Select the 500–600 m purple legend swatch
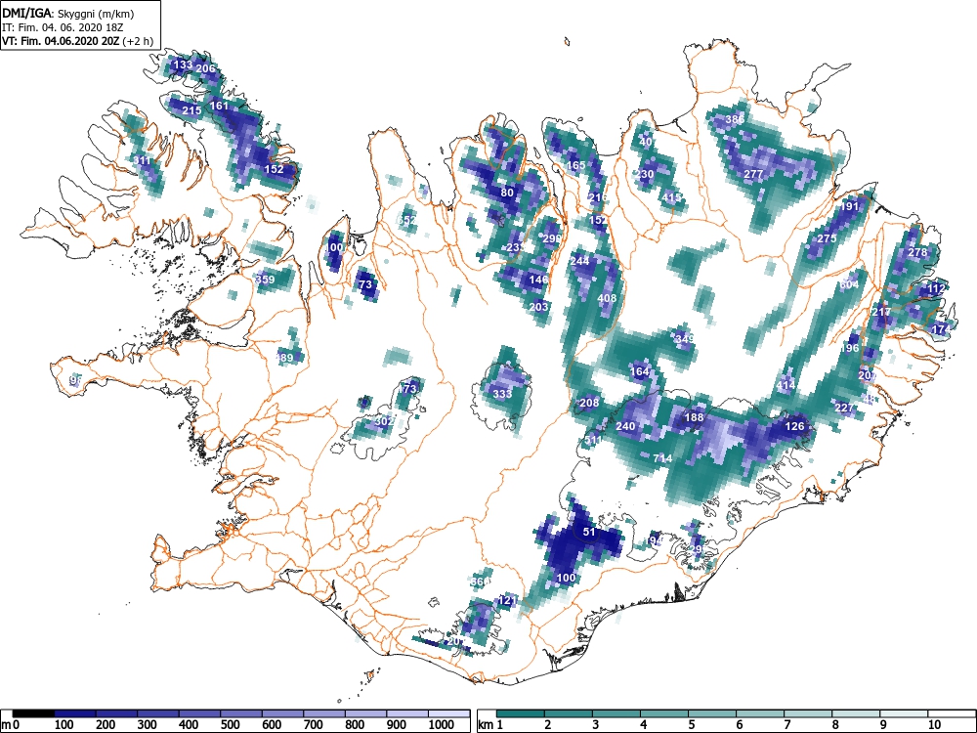 pos(282,713)
